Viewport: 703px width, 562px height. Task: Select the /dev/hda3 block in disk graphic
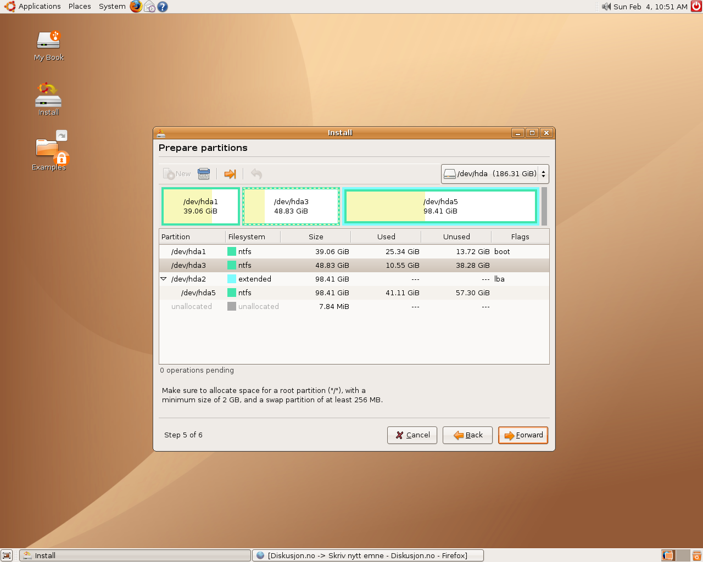[291, 206]
